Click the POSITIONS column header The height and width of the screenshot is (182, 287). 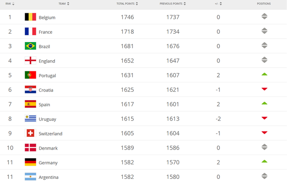(x=264, y=4)
